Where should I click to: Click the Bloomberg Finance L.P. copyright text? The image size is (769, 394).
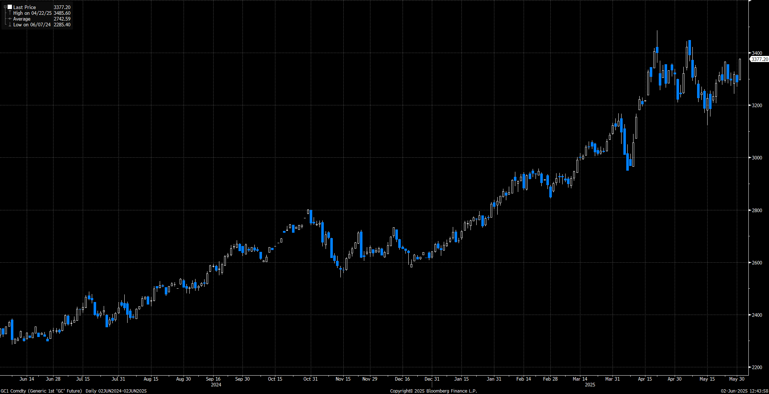coord(434,391)
